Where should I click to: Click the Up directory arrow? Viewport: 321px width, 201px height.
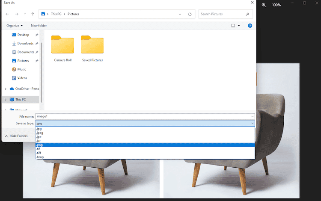tap(33, 14)
